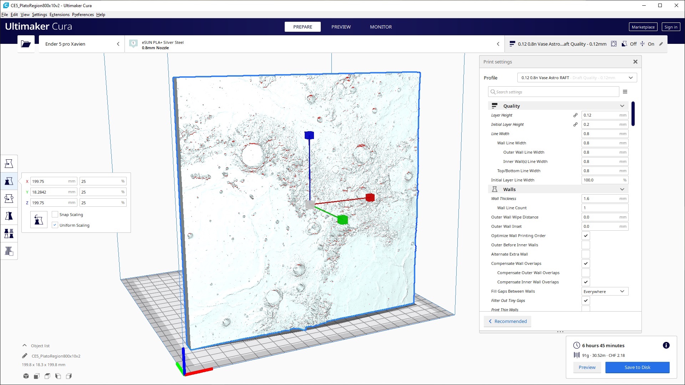Open Fill Gaps Between Walls dropdown
Screen dimensions: 685x385
click(x=605, y=291)
